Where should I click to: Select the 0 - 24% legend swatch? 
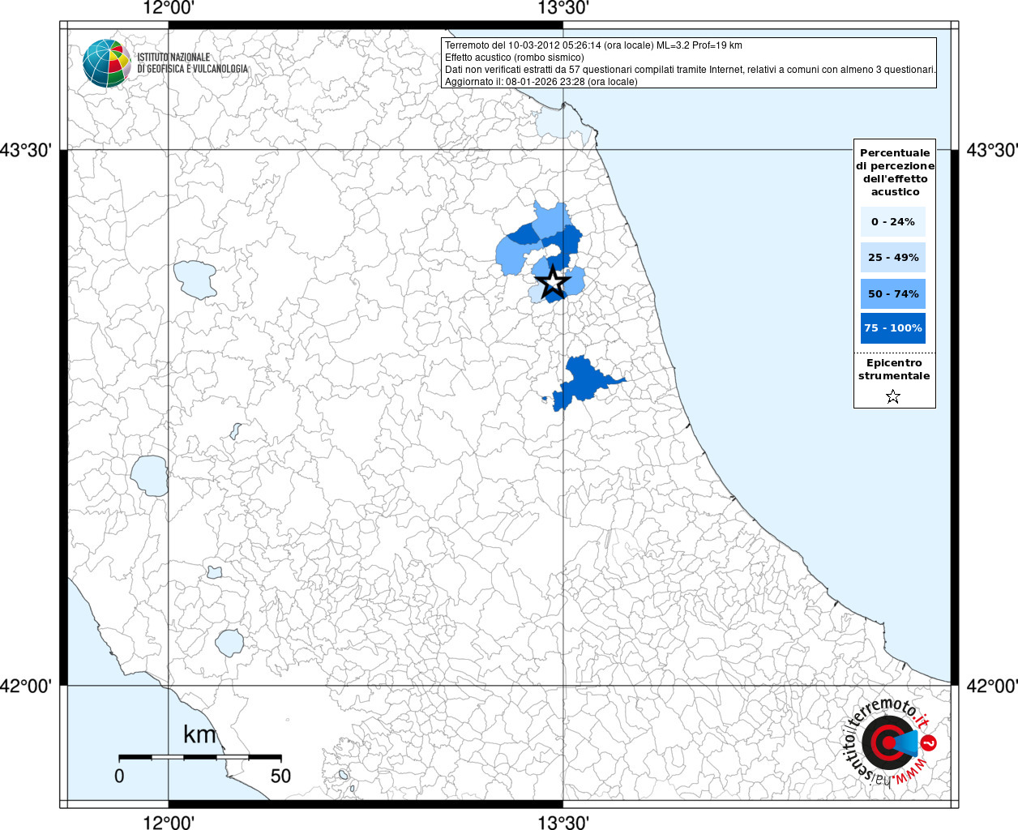[x=893, y=221]
